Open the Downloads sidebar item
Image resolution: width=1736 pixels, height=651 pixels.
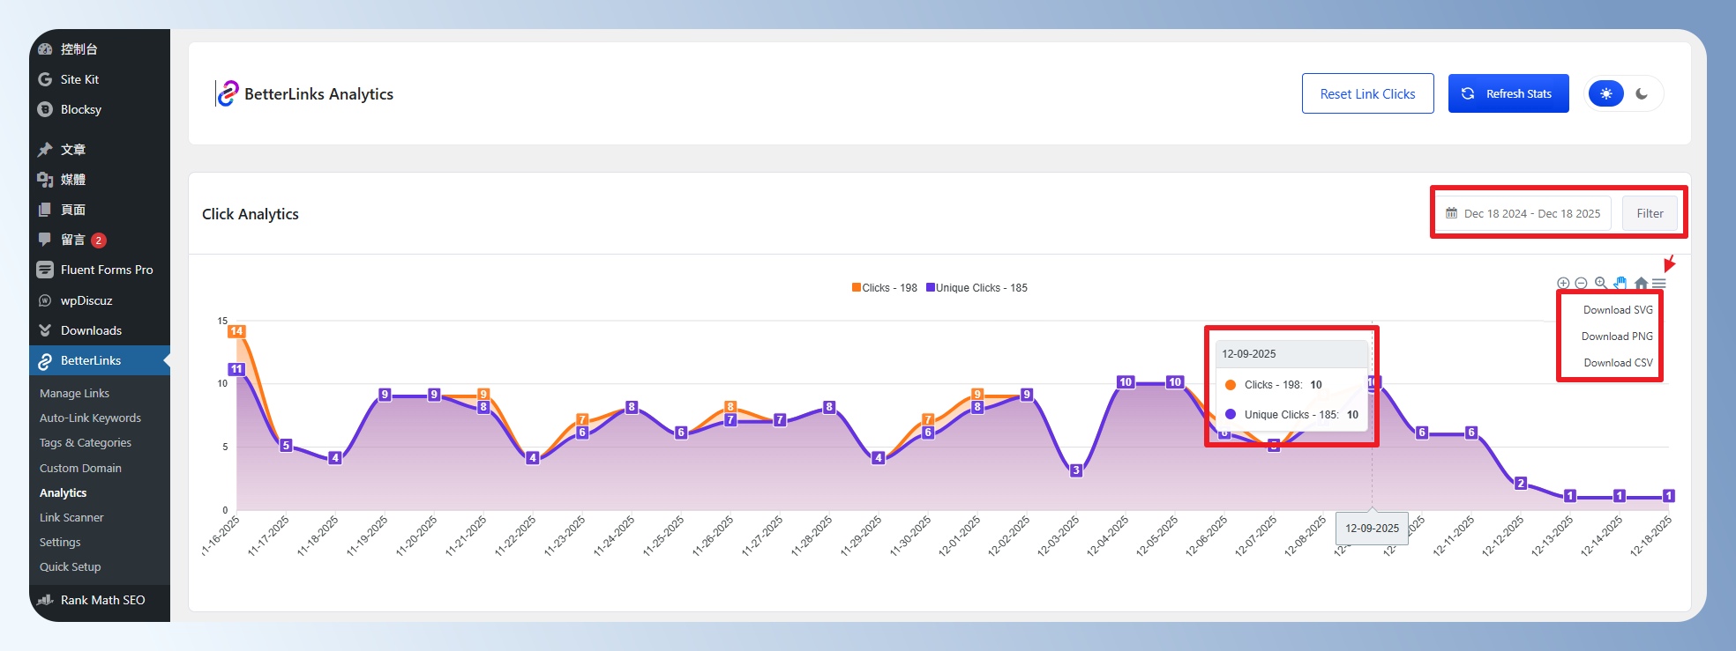[x=91, y=330]
